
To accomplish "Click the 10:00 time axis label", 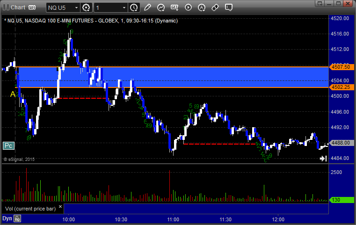I will click(69, 219).
